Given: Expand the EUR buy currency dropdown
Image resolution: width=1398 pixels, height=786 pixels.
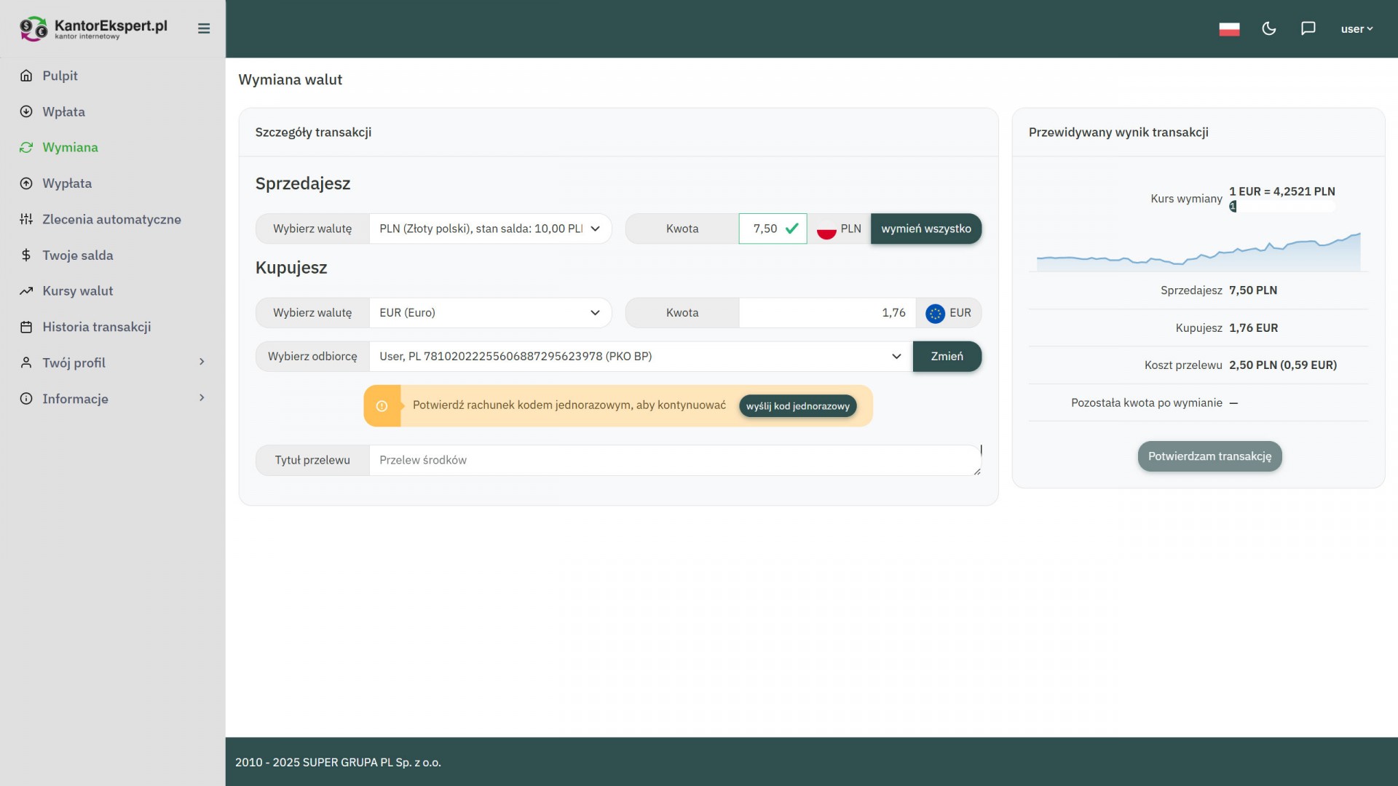Looking at the screenshot, I should pos(490,313).
